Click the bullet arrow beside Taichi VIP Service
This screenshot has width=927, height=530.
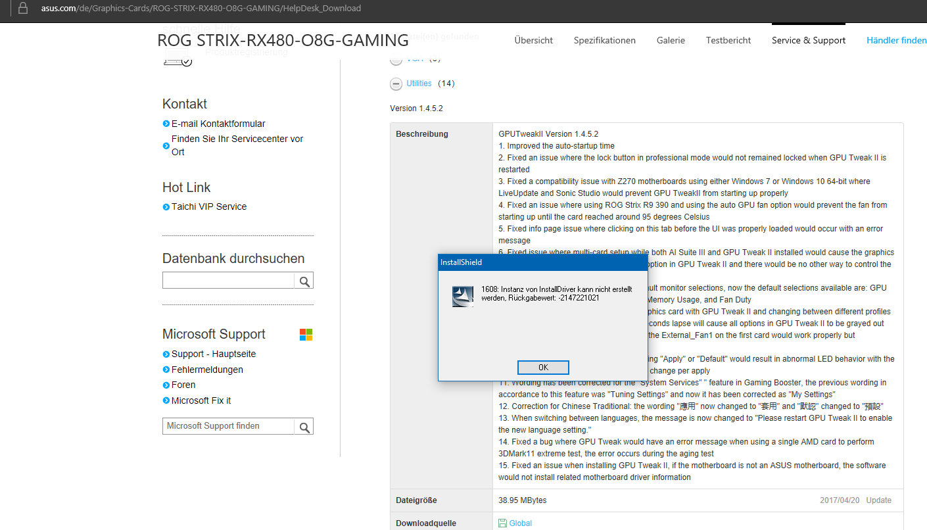[166, 206]
